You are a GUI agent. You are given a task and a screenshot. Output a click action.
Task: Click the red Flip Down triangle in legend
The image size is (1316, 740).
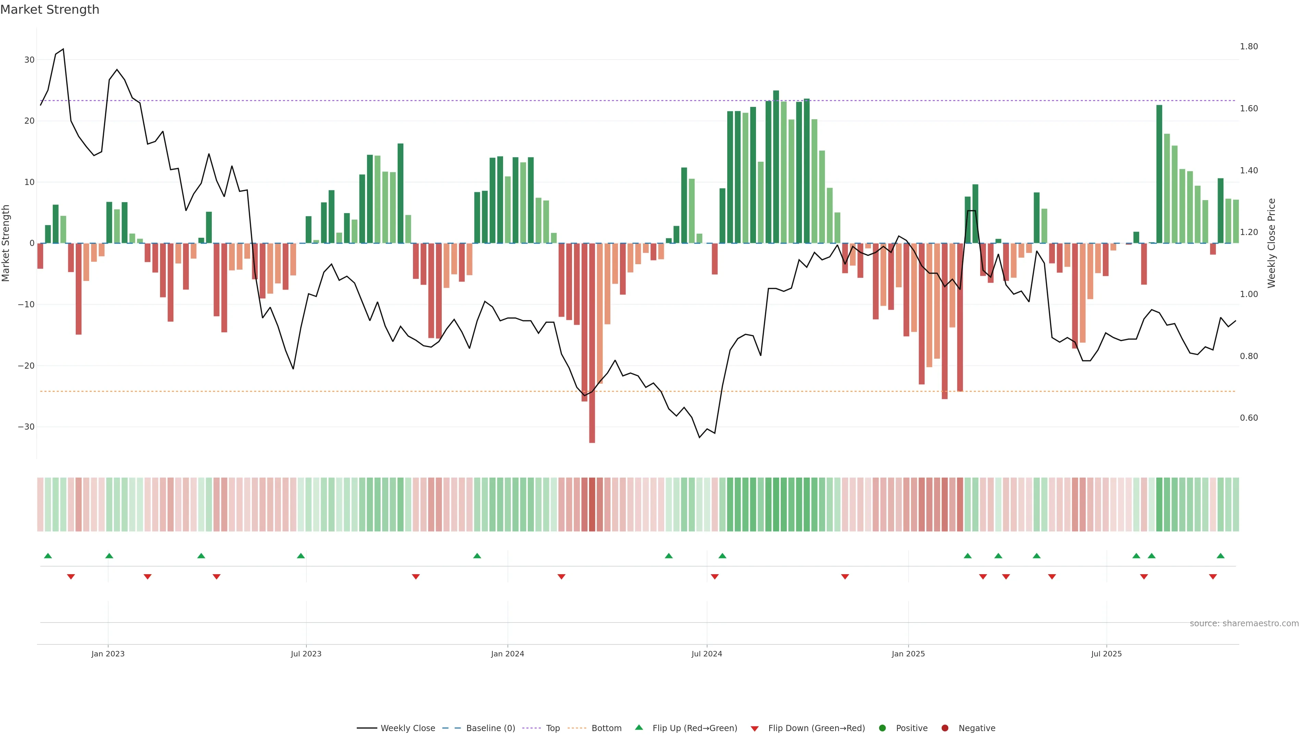click(x=755, y=729)
